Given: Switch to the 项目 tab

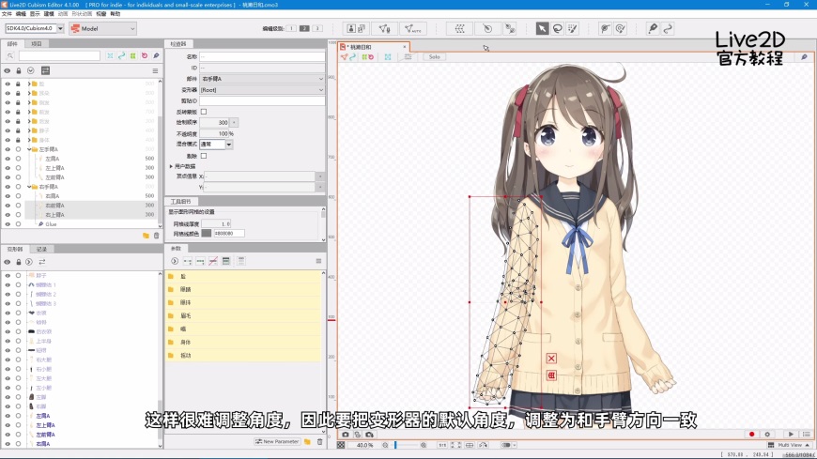Looking at the screenshot, I should coord(36,44).
